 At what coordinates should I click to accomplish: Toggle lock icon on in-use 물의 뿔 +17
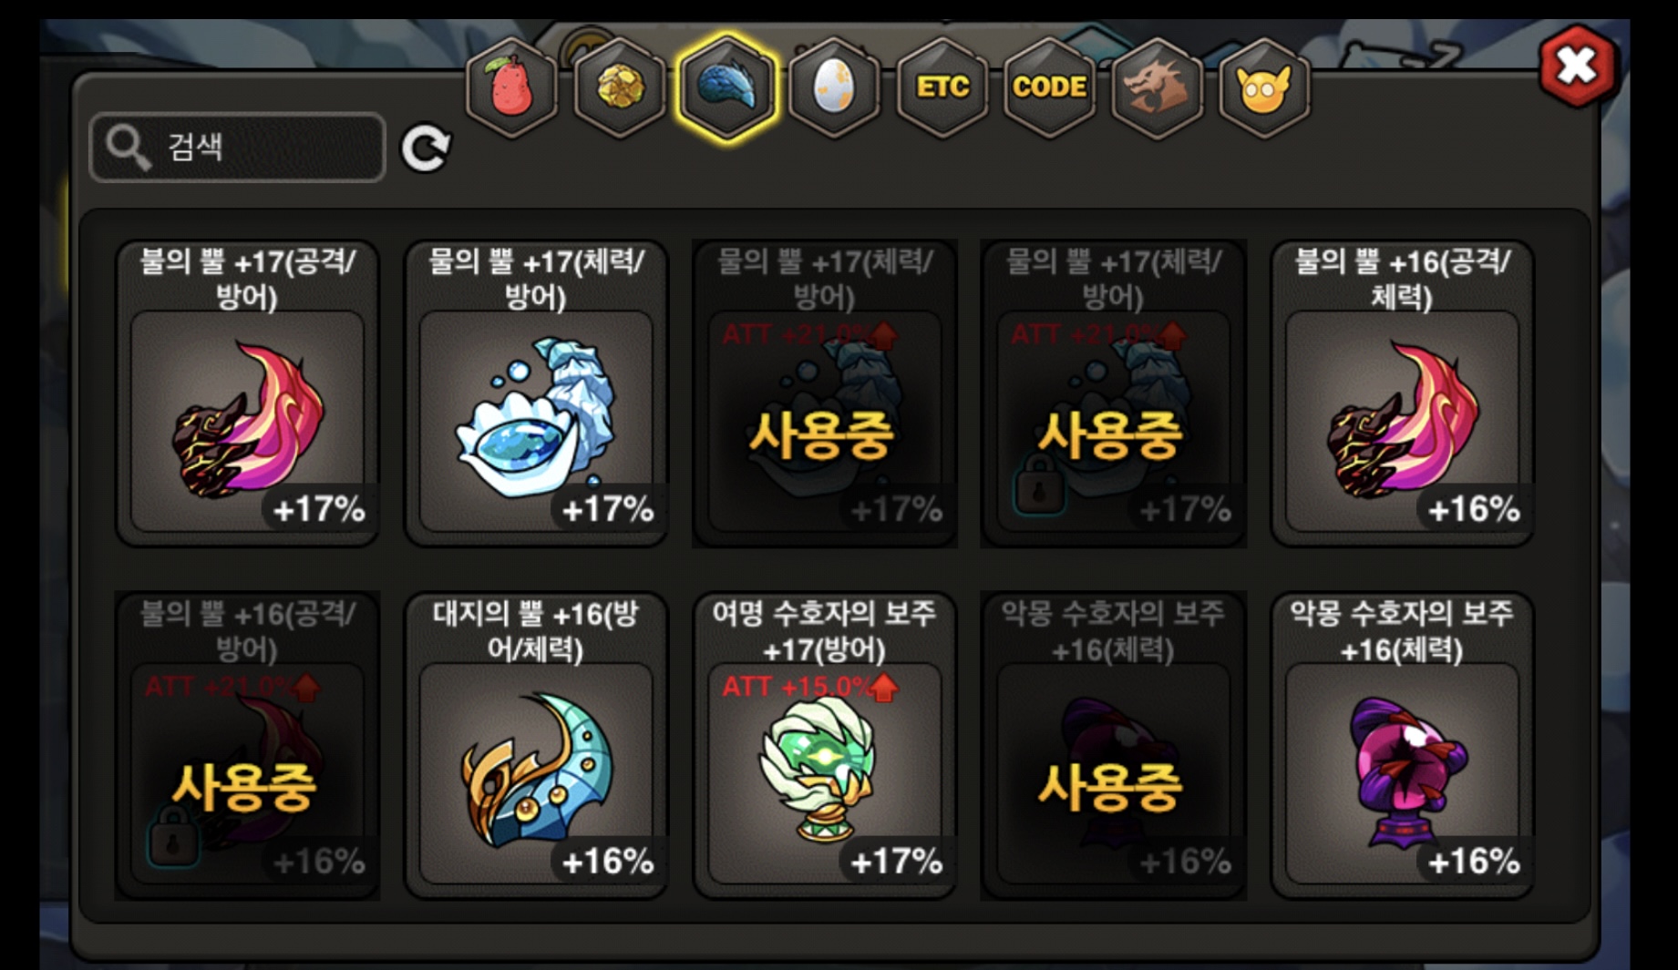point(1039,484)
